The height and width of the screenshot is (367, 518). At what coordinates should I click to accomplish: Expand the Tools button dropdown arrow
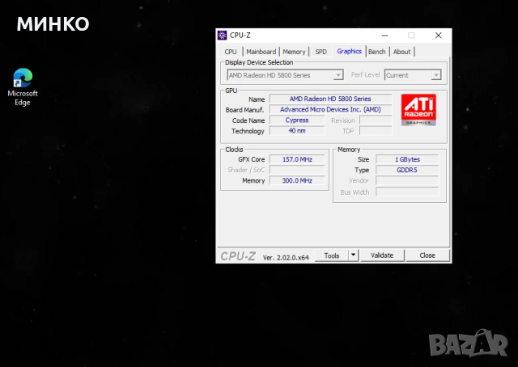[353, 255]
